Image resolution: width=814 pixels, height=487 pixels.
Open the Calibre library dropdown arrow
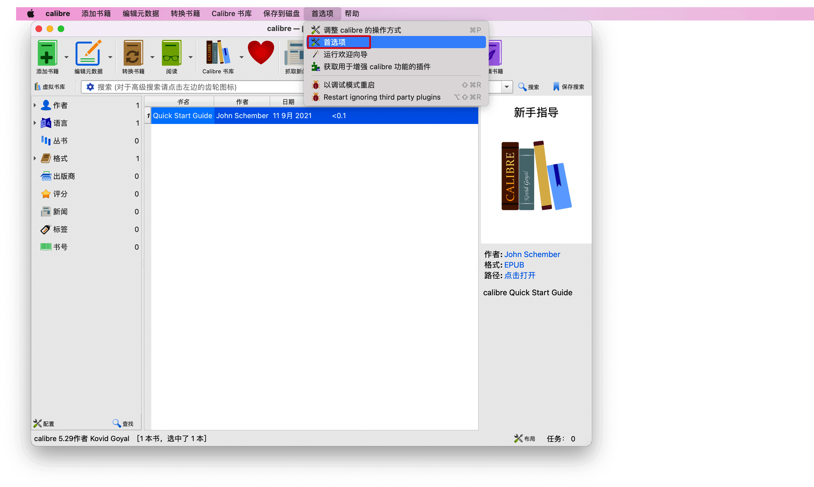pos(241,57)
